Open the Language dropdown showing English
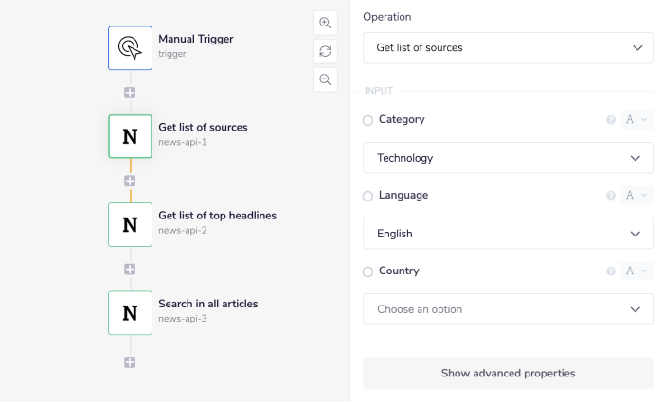The width and height of the screenshot is (663, 402). point(508,234)
